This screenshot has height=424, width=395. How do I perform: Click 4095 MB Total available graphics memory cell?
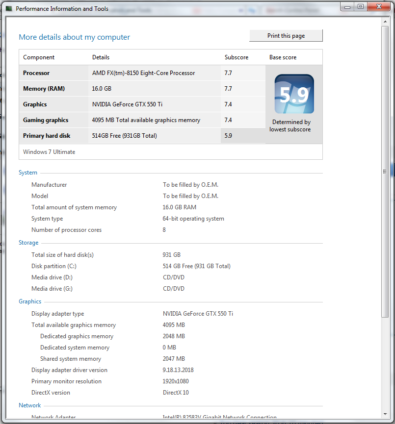[x=154, y=120]
